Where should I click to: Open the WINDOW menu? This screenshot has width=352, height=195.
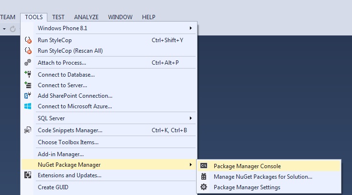click(120, 17)
